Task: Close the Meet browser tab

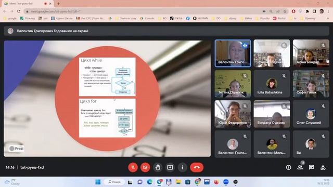Action: pyautogui.click(x=50, y=4)
